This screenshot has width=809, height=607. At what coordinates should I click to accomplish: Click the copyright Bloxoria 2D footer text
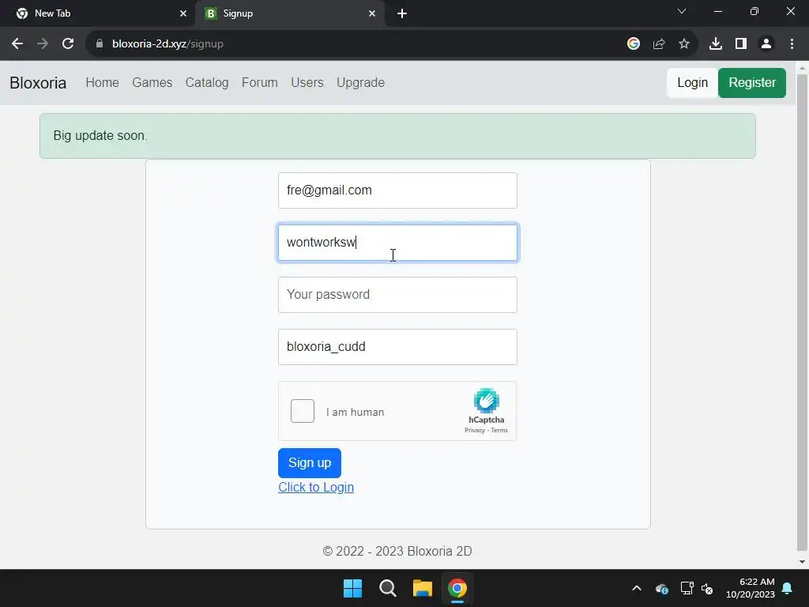(397, 551)
